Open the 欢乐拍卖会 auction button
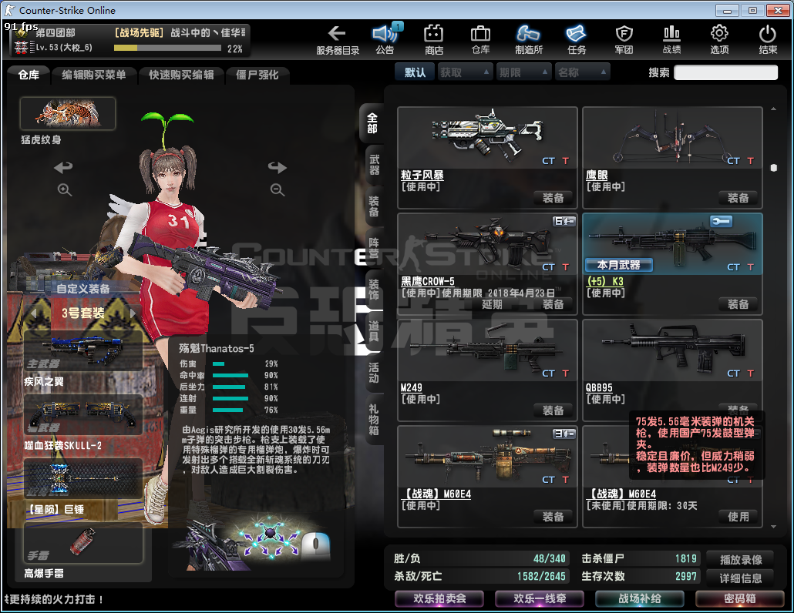This screenshot has height=613, width=794. (439, 598)
